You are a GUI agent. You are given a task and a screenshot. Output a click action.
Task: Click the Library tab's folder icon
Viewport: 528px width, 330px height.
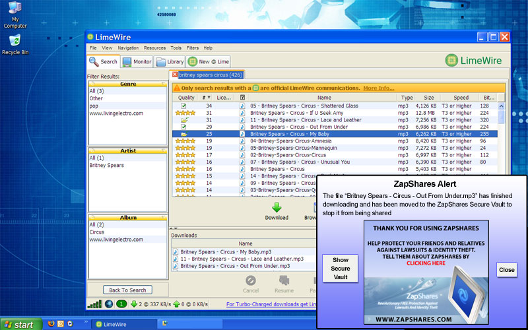(160, 62)
